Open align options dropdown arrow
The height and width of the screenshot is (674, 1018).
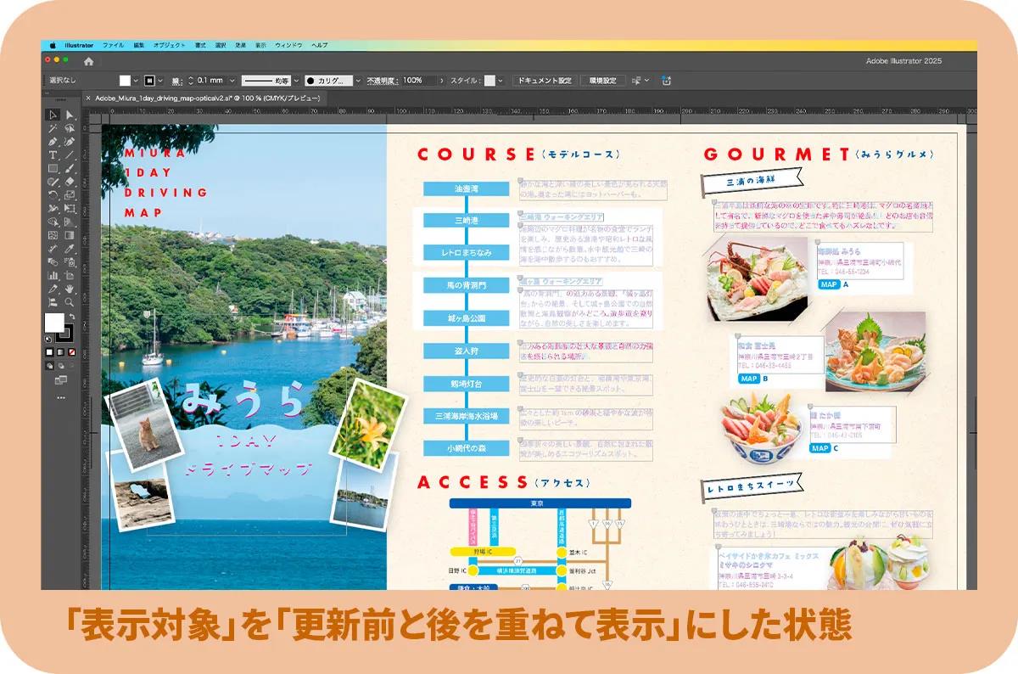click(x=646, y=81)
